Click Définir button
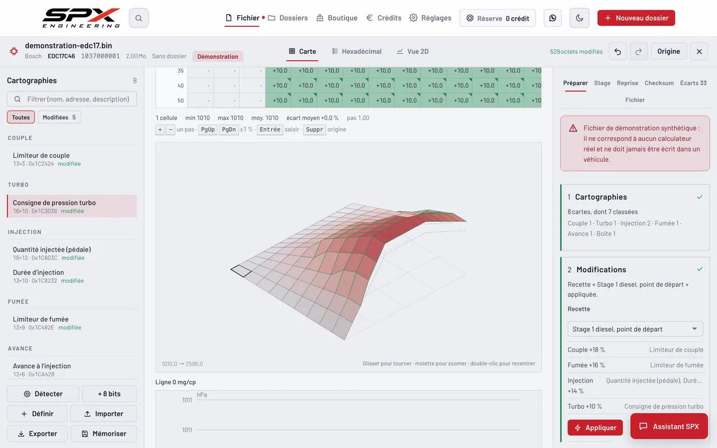Screen dimensions: 717x448 (x=37, y=414)
